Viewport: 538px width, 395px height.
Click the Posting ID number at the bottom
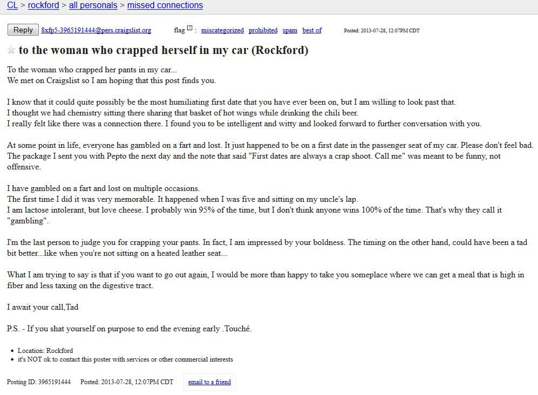click(x=54, y=382)
